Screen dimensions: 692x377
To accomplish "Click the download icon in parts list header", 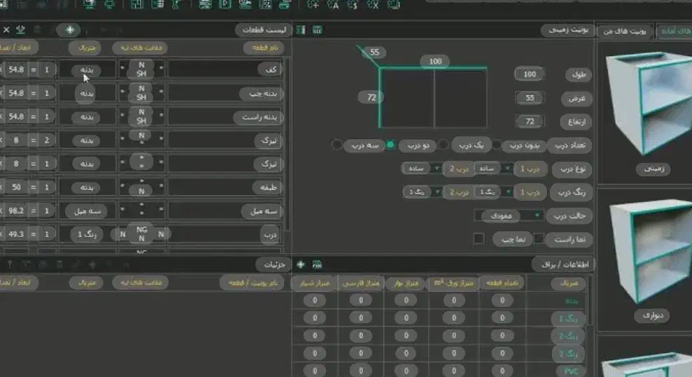I will [x=20, y=30].
